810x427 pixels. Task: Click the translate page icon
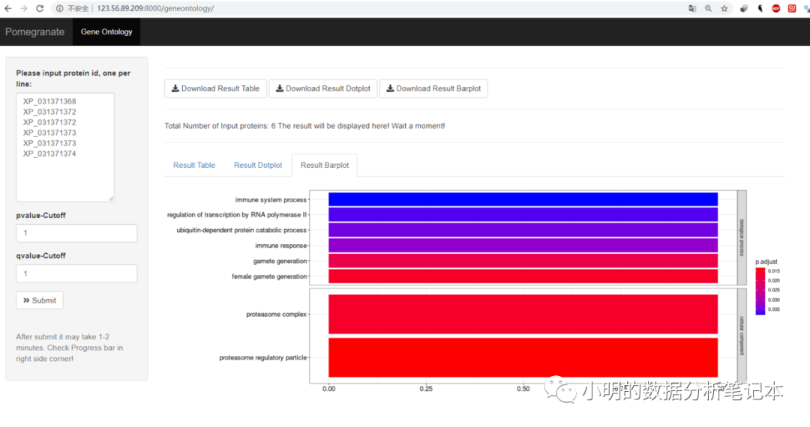click(x=692, y=8)
